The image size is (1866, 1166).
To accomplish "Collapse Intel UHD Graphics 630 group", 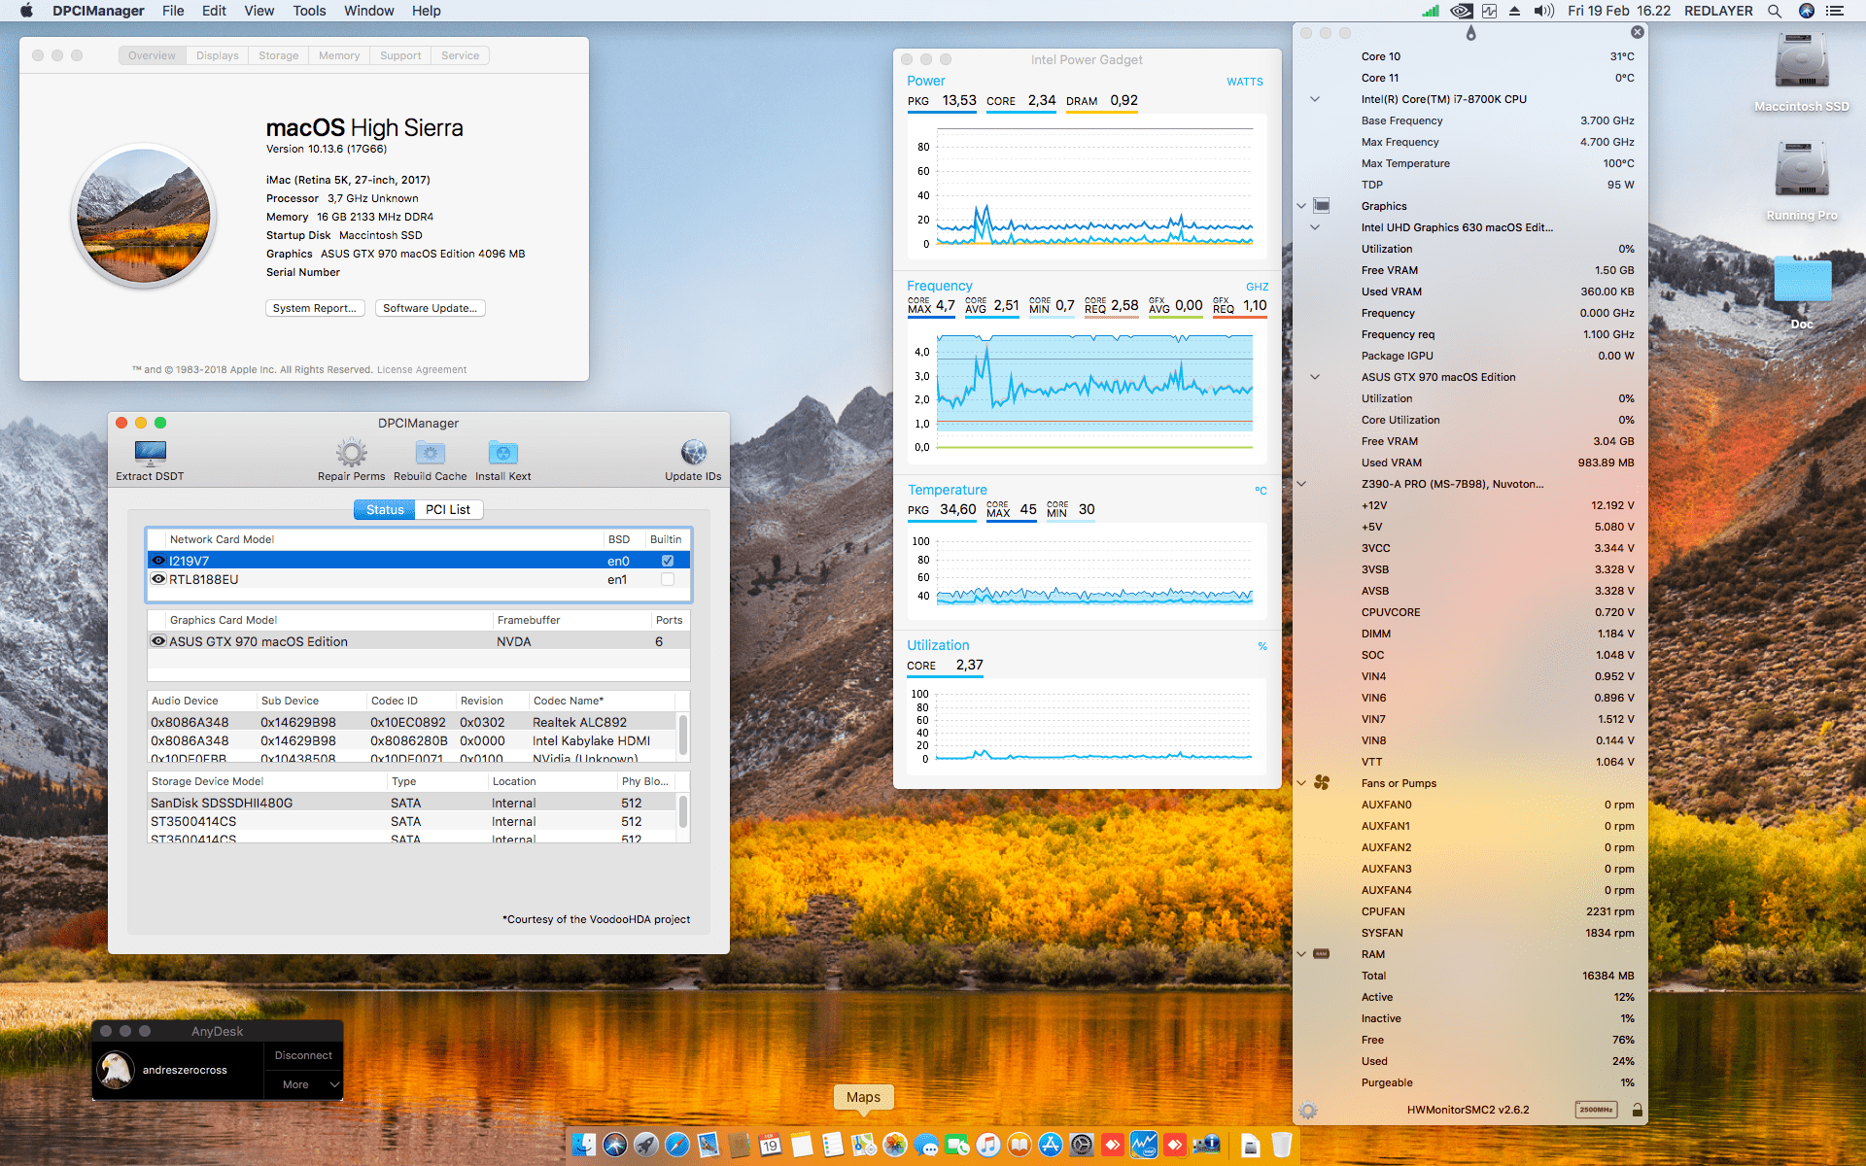I will (1315, 227).
